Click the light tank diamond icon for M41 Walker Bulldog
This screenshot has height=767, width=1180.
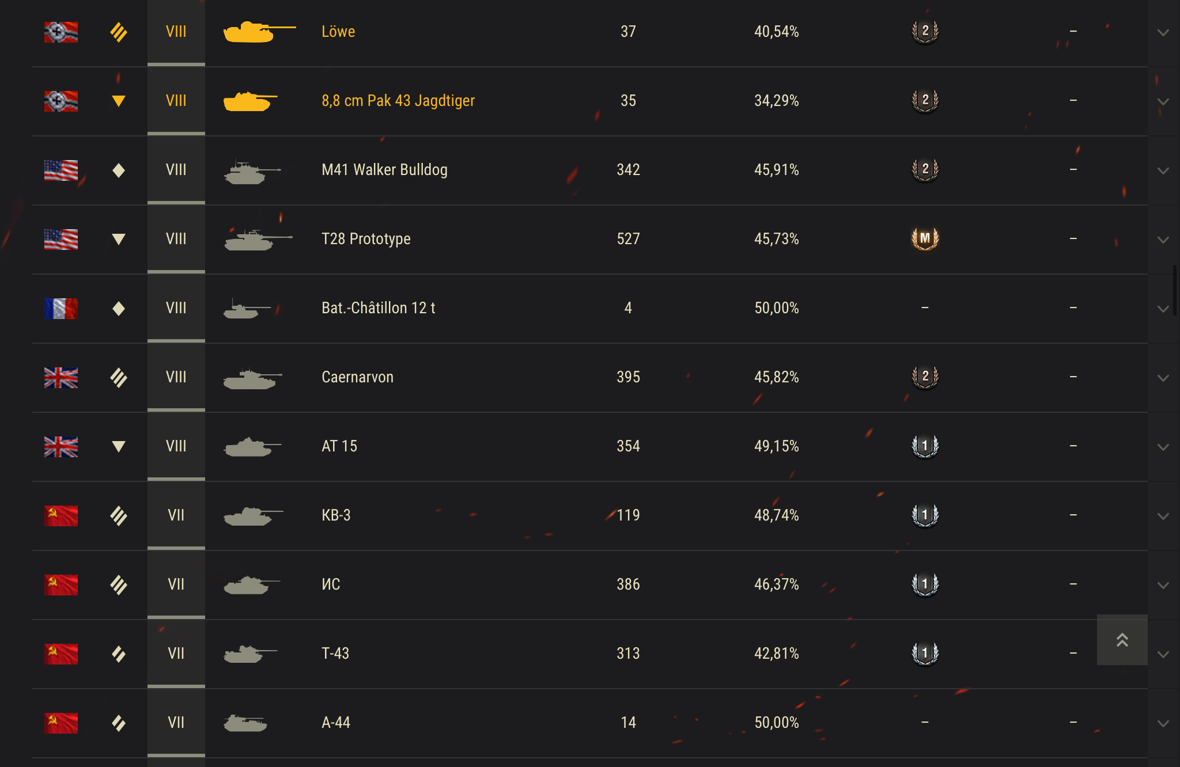pos(119,170)
